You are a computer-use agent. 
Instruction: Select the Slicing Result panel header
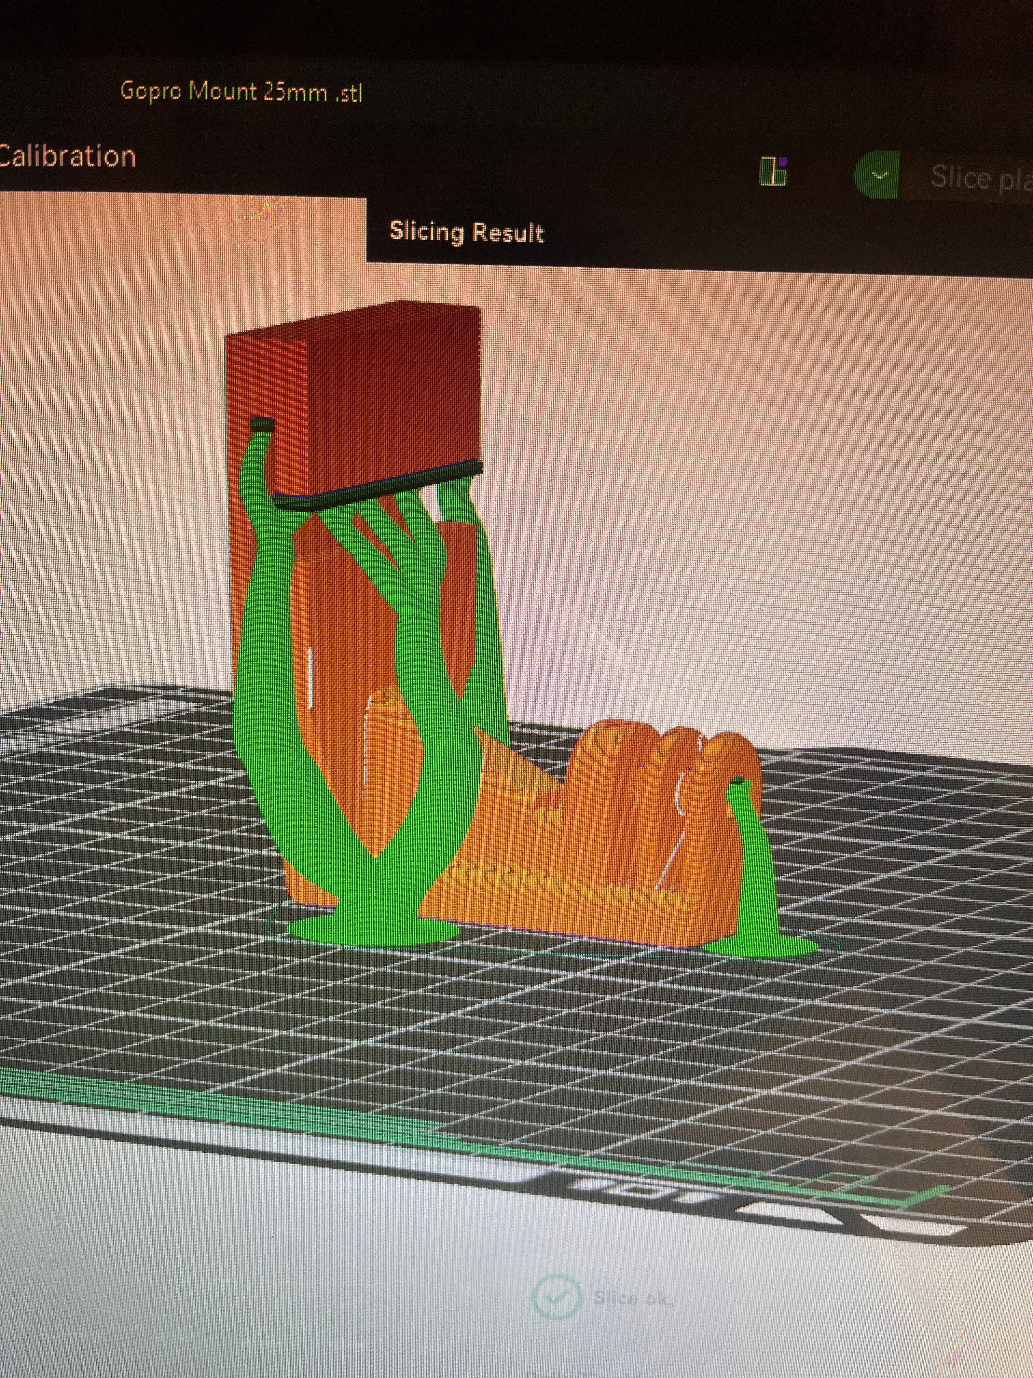click(466, 232)
